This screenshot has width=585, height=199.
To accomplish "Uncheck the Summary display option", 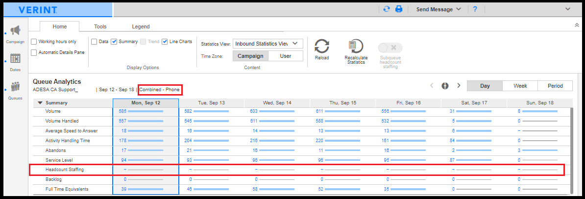I will point(114,42).
